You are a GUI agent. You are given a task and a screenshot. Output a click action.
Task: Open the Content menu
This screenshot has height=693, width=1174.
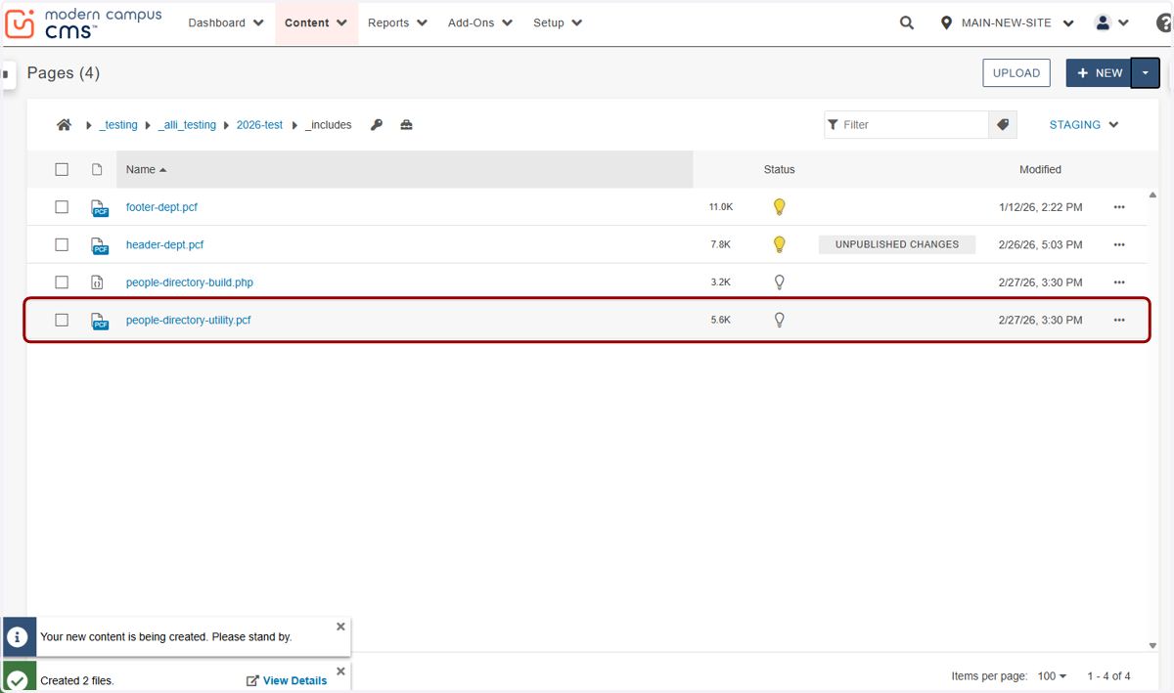[x=316, y=22]
